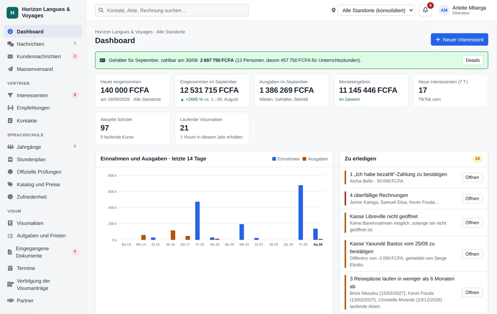The image size is (497, 314).
Task: Click the Kundennachrichten envelope icon
Action: coord(10,56)
